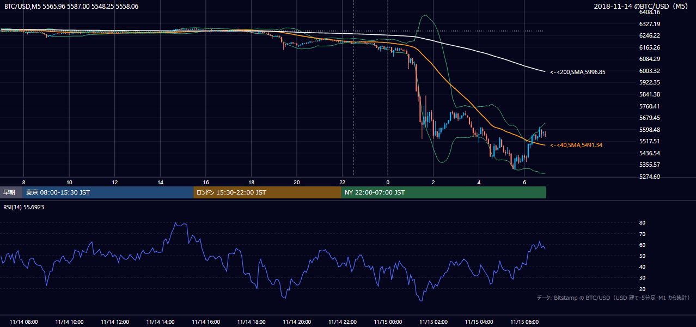Click the bottom time label 11/14 18:00
The width and height of the screenshot is (696, 327).
click(251, 322)
